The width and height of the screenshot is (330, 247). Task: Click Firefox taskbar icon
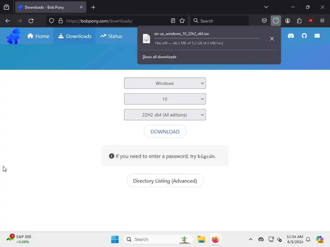[215, 239]
